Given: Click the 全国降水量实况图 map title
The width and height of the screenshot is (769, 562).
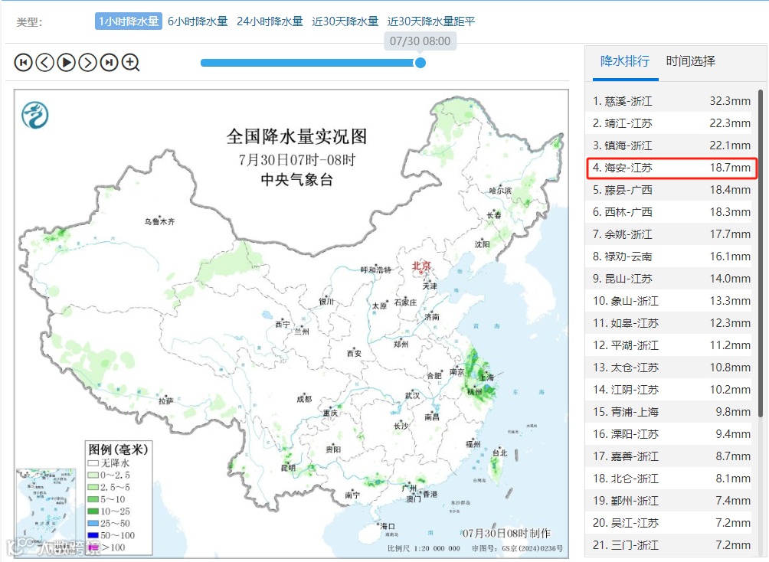Looking at the screenshot, I should 296,136.
